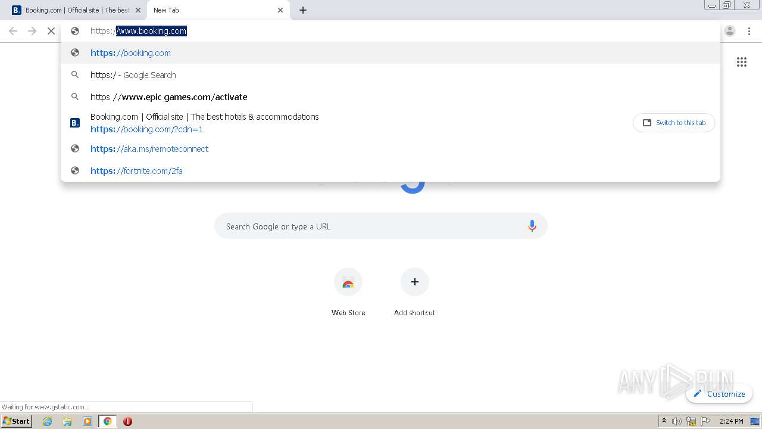This screenshot has height=429, width=762.
Task: Pick the aka.ms/remoteconnect suggestion
Action: click(391, 149)
